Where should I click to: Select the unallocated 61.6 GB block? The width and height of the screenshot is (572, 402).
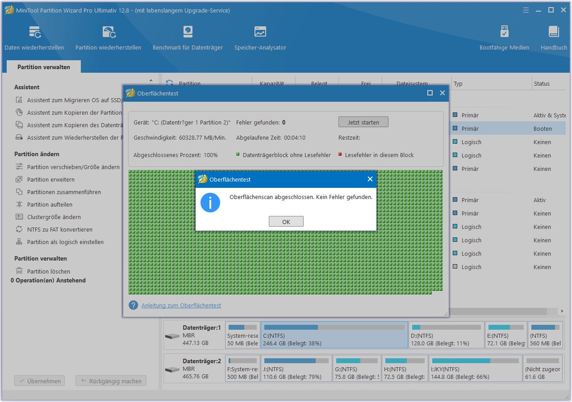[542, 369]
